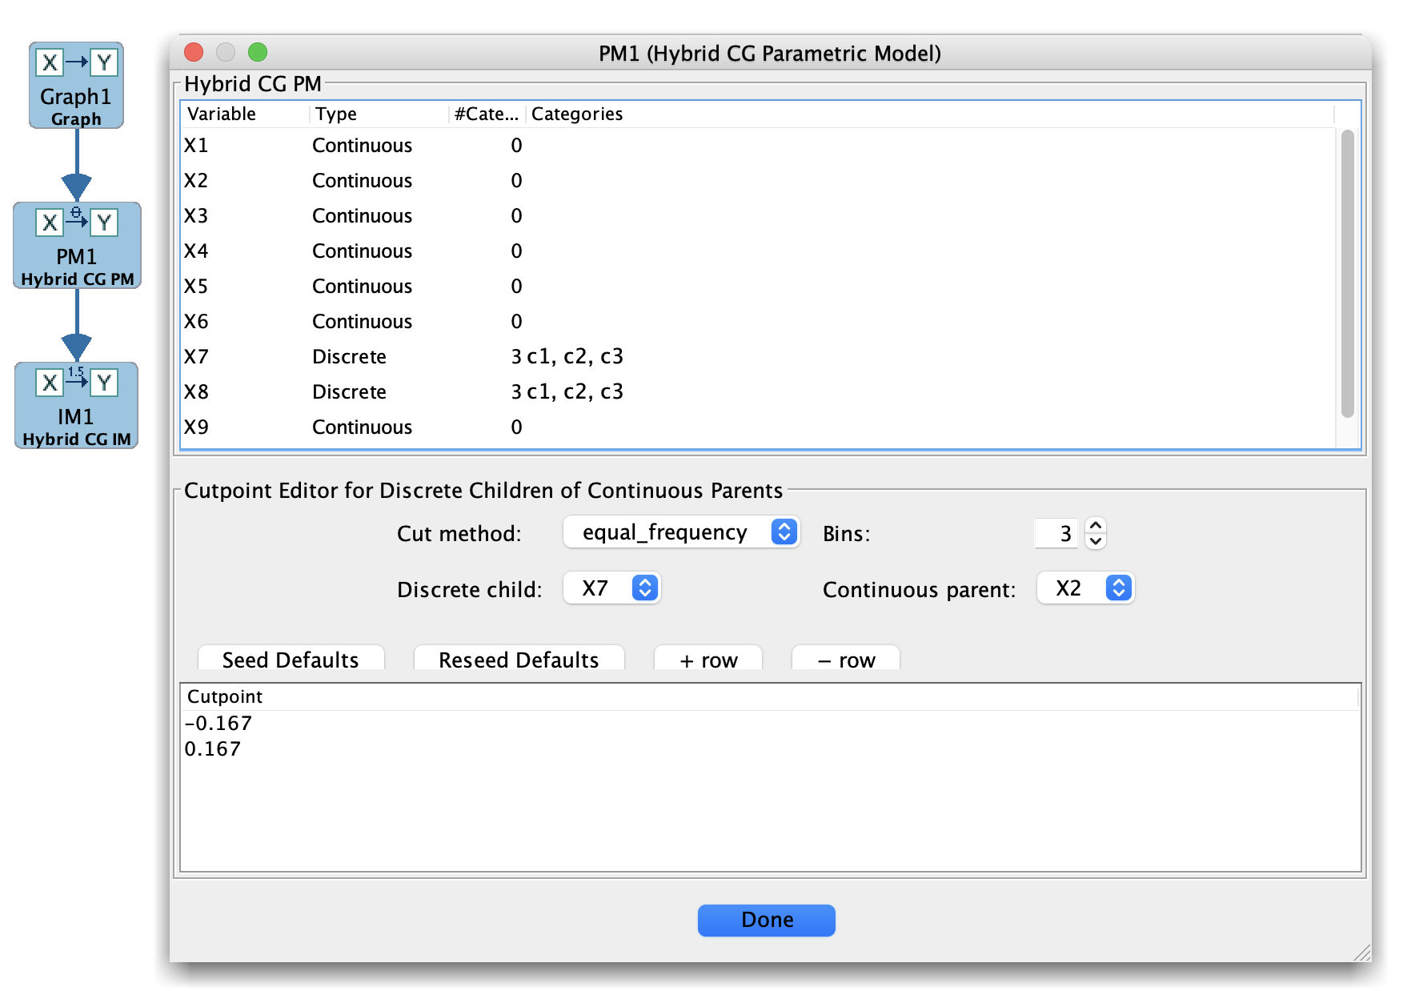Select the X5 variable row
This screenshot has width=1407, height=991.
759,286
